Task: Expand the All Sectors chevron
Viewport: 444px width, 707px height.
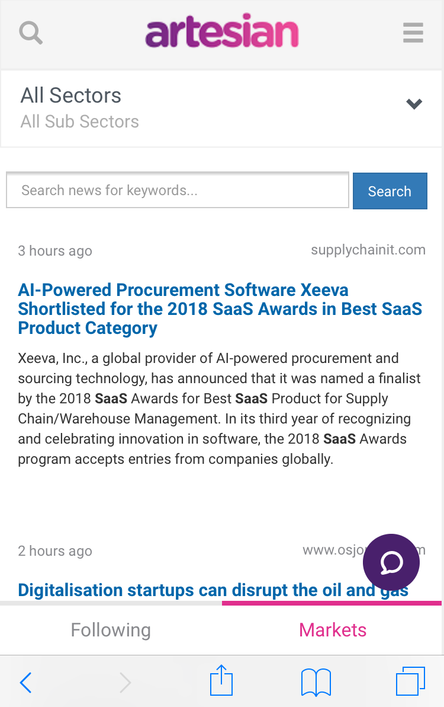Action: coord(414,104)
